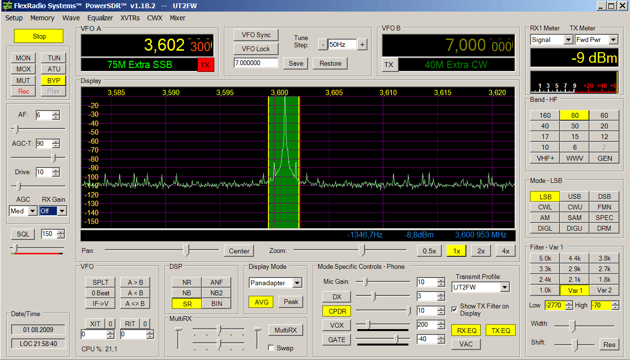Viewport: 630px width, 360px height.
Task: Select the 80 meter band button
Action: click(x=574, y=115)
